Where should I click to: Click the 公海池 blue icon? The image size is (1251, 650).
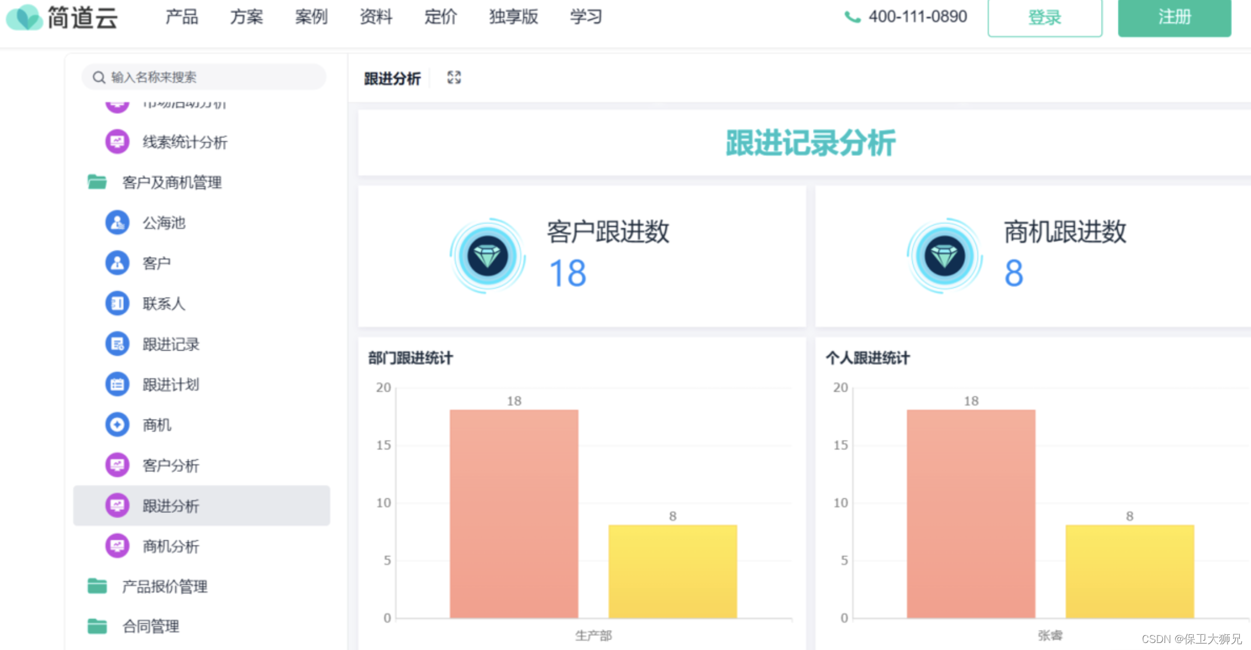[x=117, y=222]
